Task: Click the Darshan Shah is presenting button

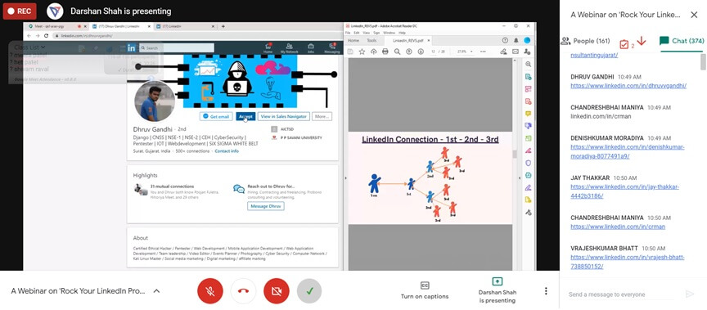Action: click(x=497, y=290)
